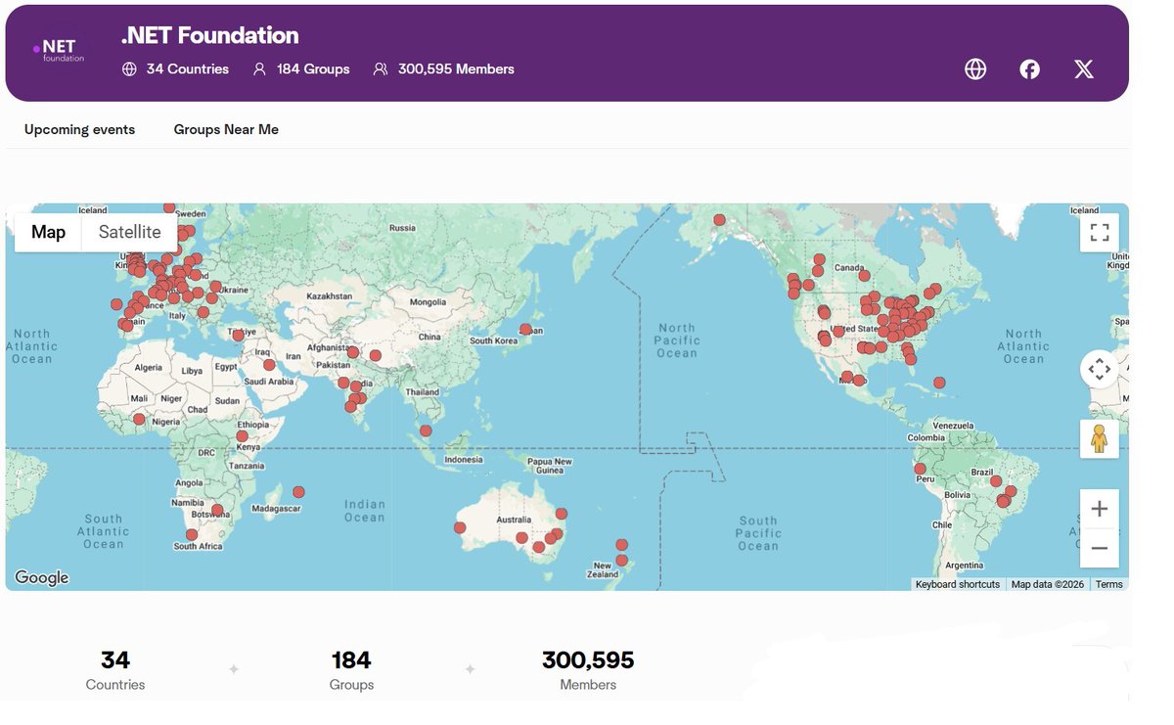Switch map to Satellite view
Viewport: 1174px width, 725px height.
point(129,232)
